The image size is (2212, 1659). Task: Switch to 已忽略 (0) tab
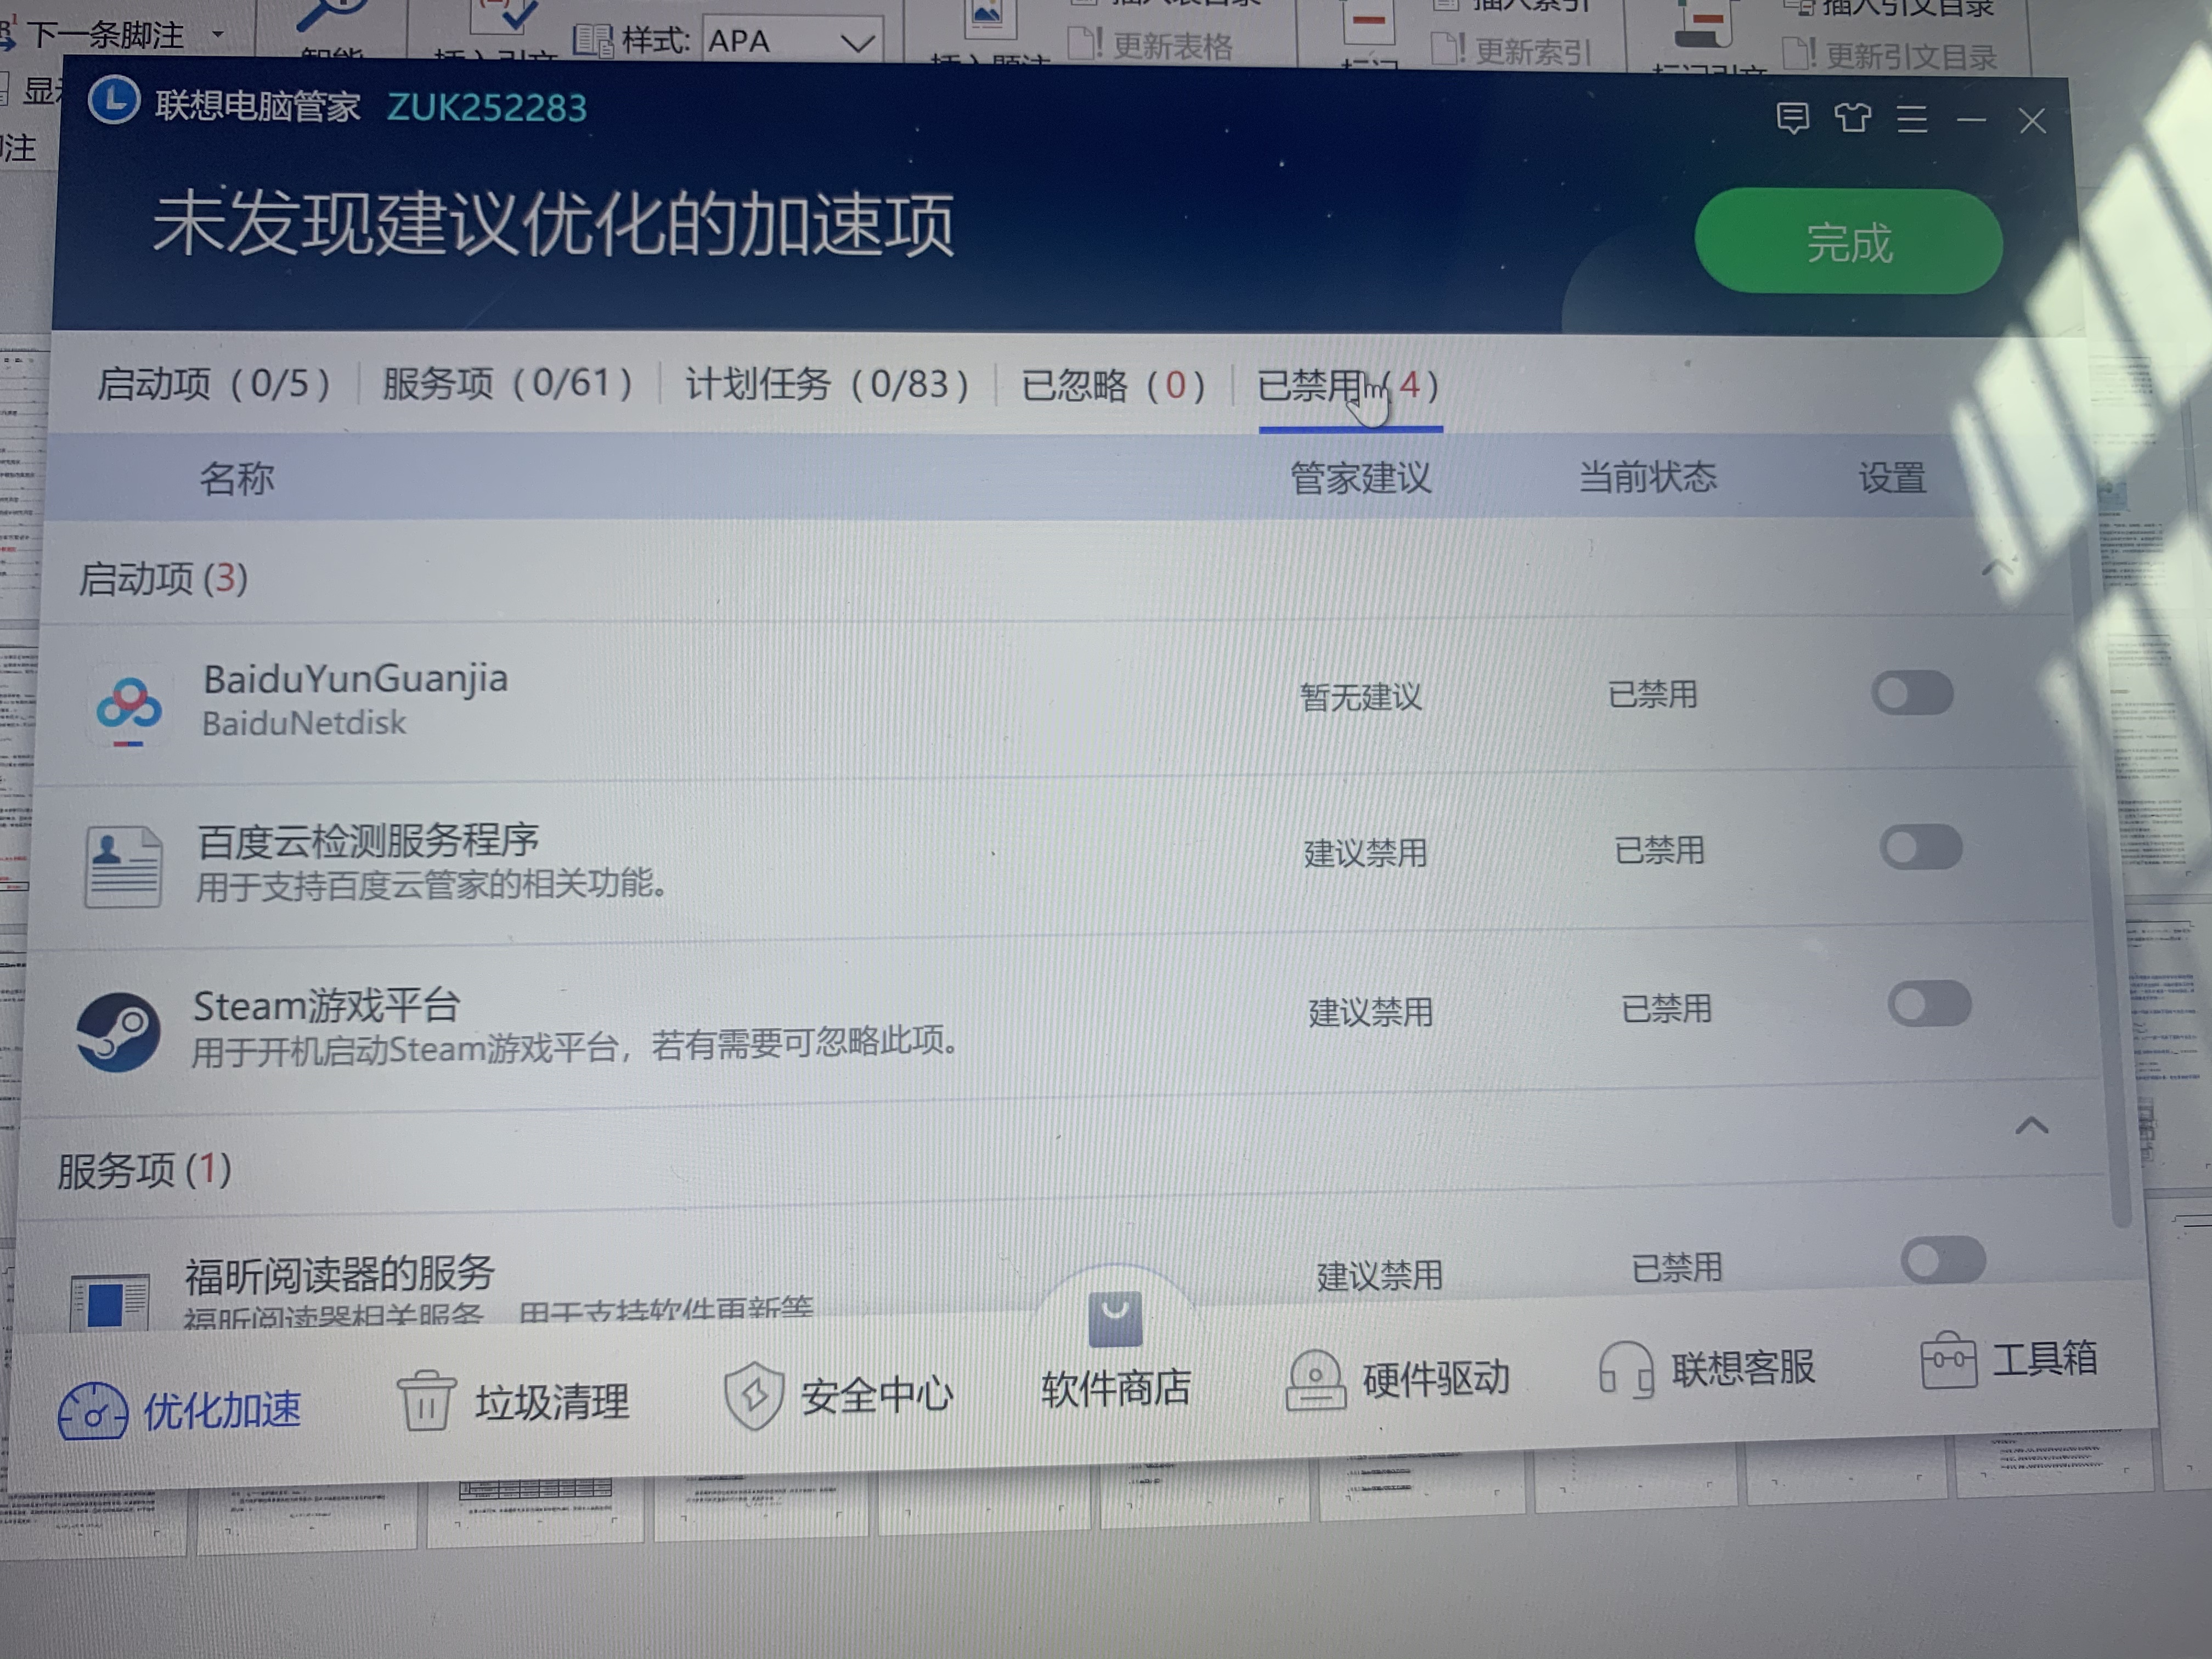tap(1113, 385)
